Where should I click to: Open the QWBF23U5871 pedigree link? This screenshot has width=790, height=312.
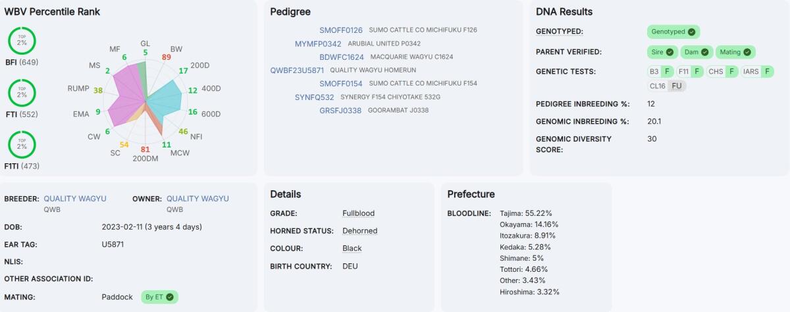click(x=297, y=70)
